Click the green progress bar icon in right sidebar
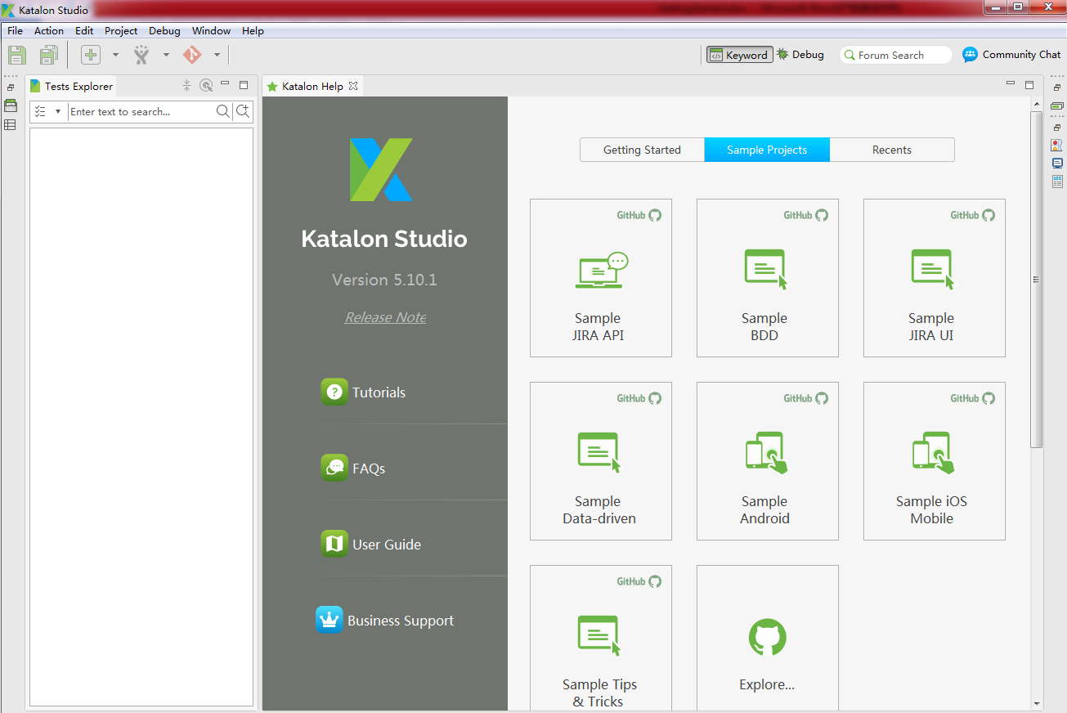 point(1057,105)
